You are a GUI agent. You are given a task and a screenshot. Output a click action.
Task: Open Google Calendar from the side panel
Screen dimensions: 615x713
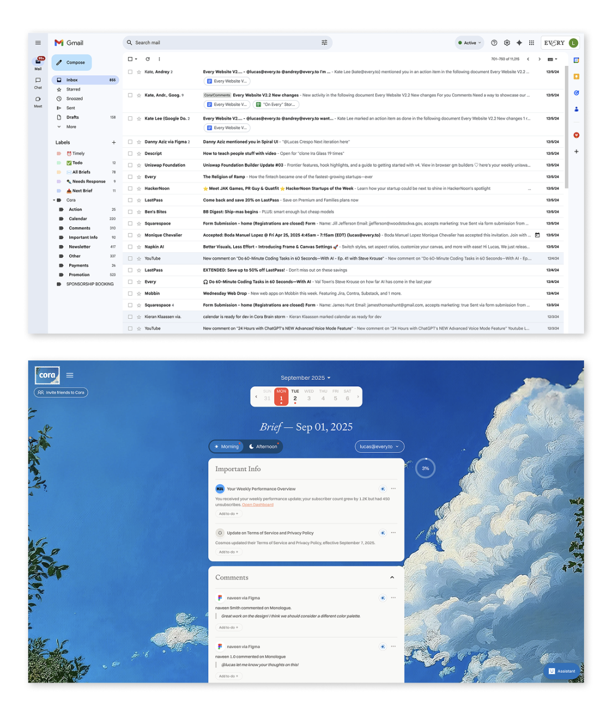[x=576, y=61]
